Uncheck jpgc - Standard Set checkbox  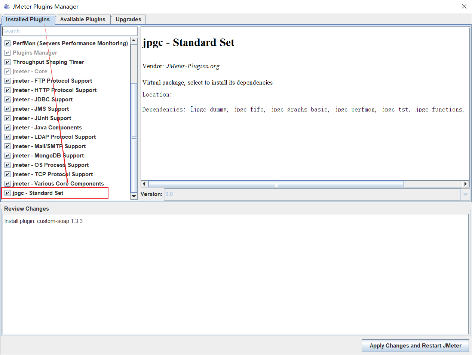(x=7, y=193)
